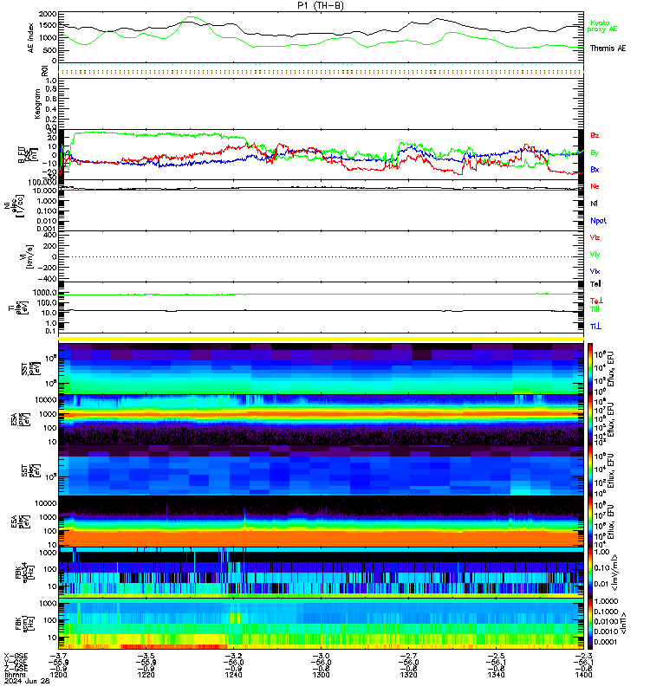Click the date label 2024 Jun 28
The height and width of the screenshot is (693, 650).
tap(27, 681)
